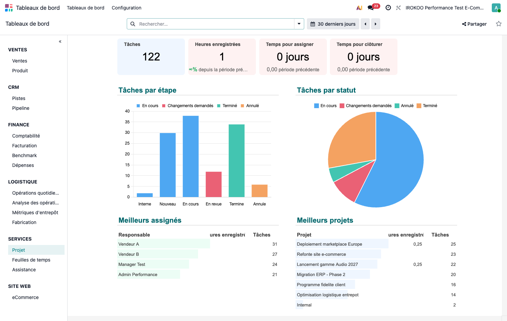This screenshot has height=321, width=507.
Task: Focus the Rechercher search field
Action: pyautogui.click(x=215, y=24)
